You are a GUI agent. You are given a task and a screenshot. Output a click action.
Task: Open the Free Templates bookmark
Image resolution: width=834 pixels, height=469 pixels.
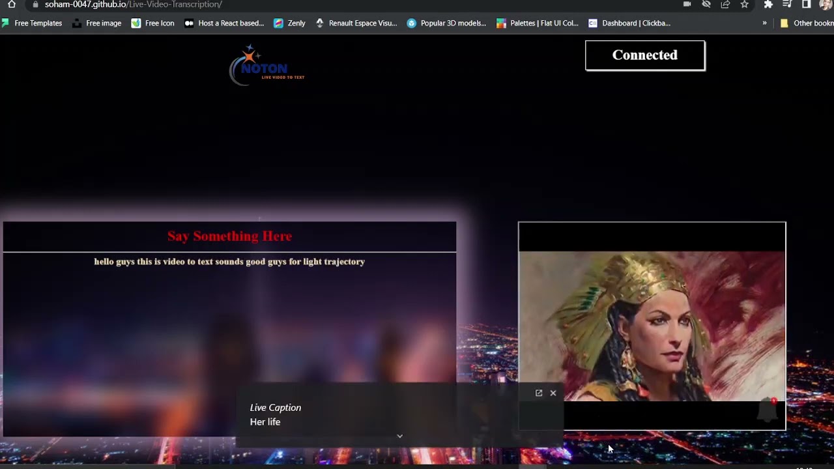coord(32,23)
